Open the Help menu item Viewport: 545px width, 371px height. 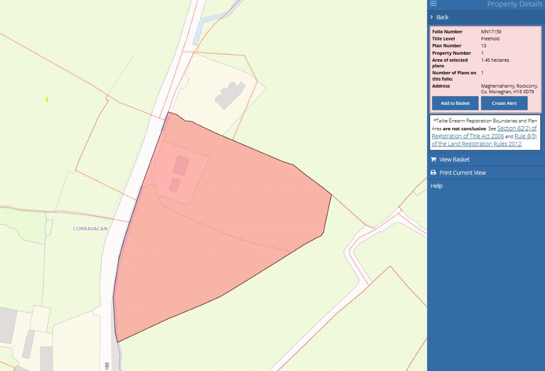436,186
